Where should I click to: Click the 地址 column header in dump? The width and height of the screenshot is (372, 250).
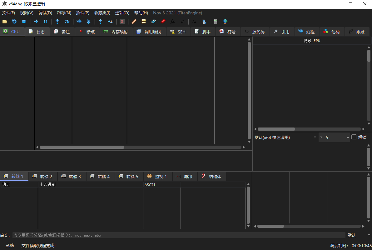[x=19, y=184]
